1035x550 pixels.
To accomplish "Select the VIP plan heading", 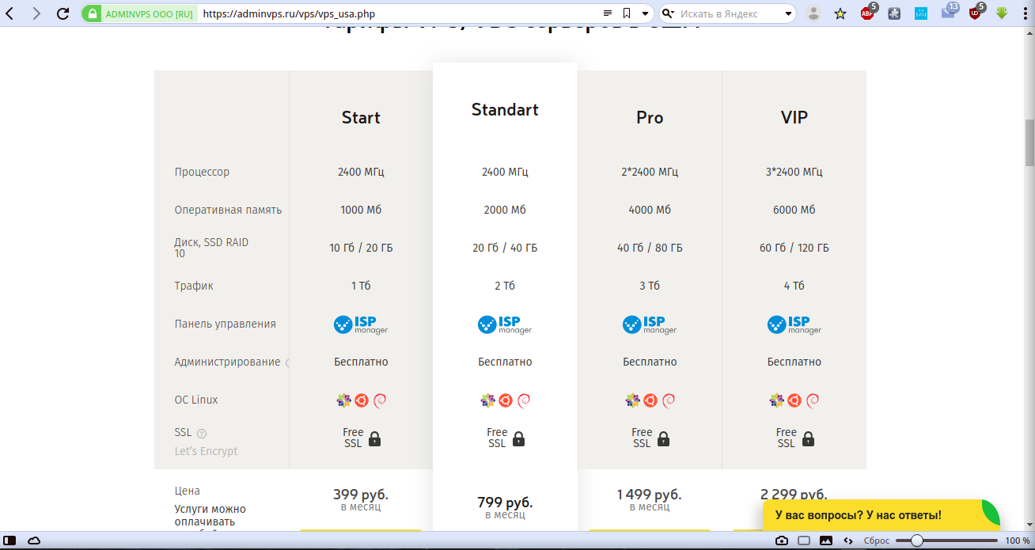I will click(794, 118).
